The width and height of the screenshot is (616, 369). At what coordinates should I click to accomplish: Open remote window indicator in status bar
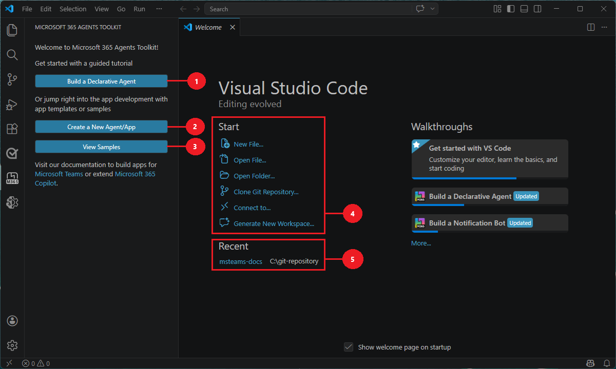coord(9,363)
